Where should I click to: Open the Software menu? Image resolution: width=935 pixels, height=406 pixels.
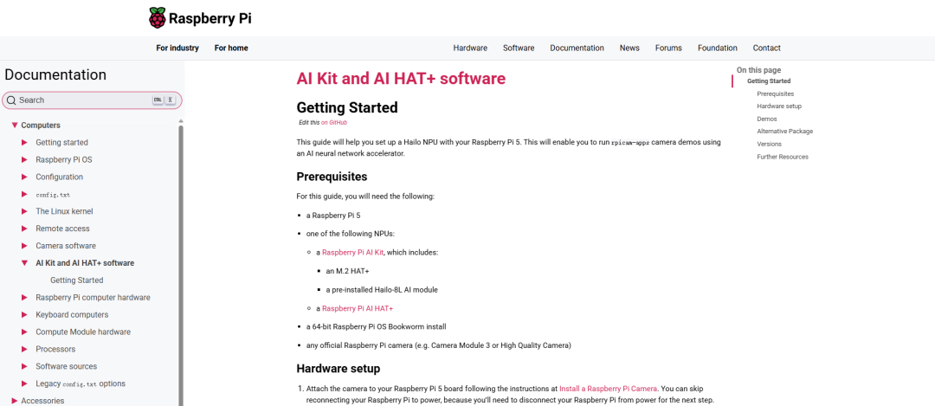click(519, 48)
